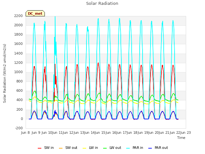
Task: Click the Jun 11 date tick label
Action: pos(57,133)
